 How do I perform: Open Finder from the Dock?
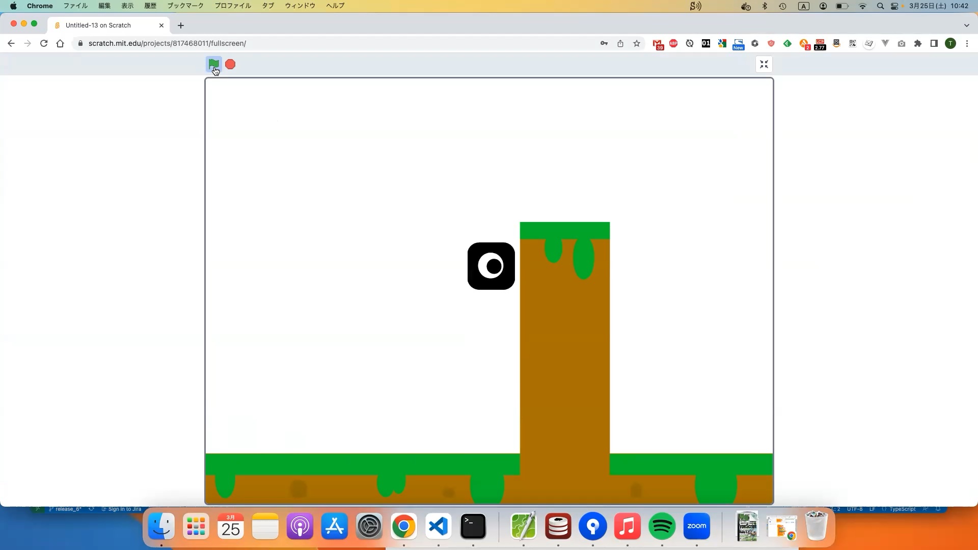(161, 527)
